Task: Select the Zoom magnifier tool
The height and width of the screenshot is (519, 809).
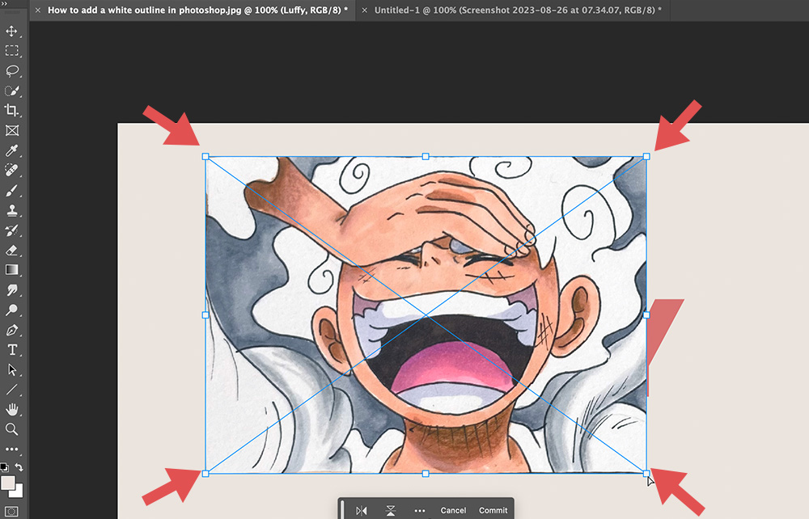Action: (x=11, y=428)
